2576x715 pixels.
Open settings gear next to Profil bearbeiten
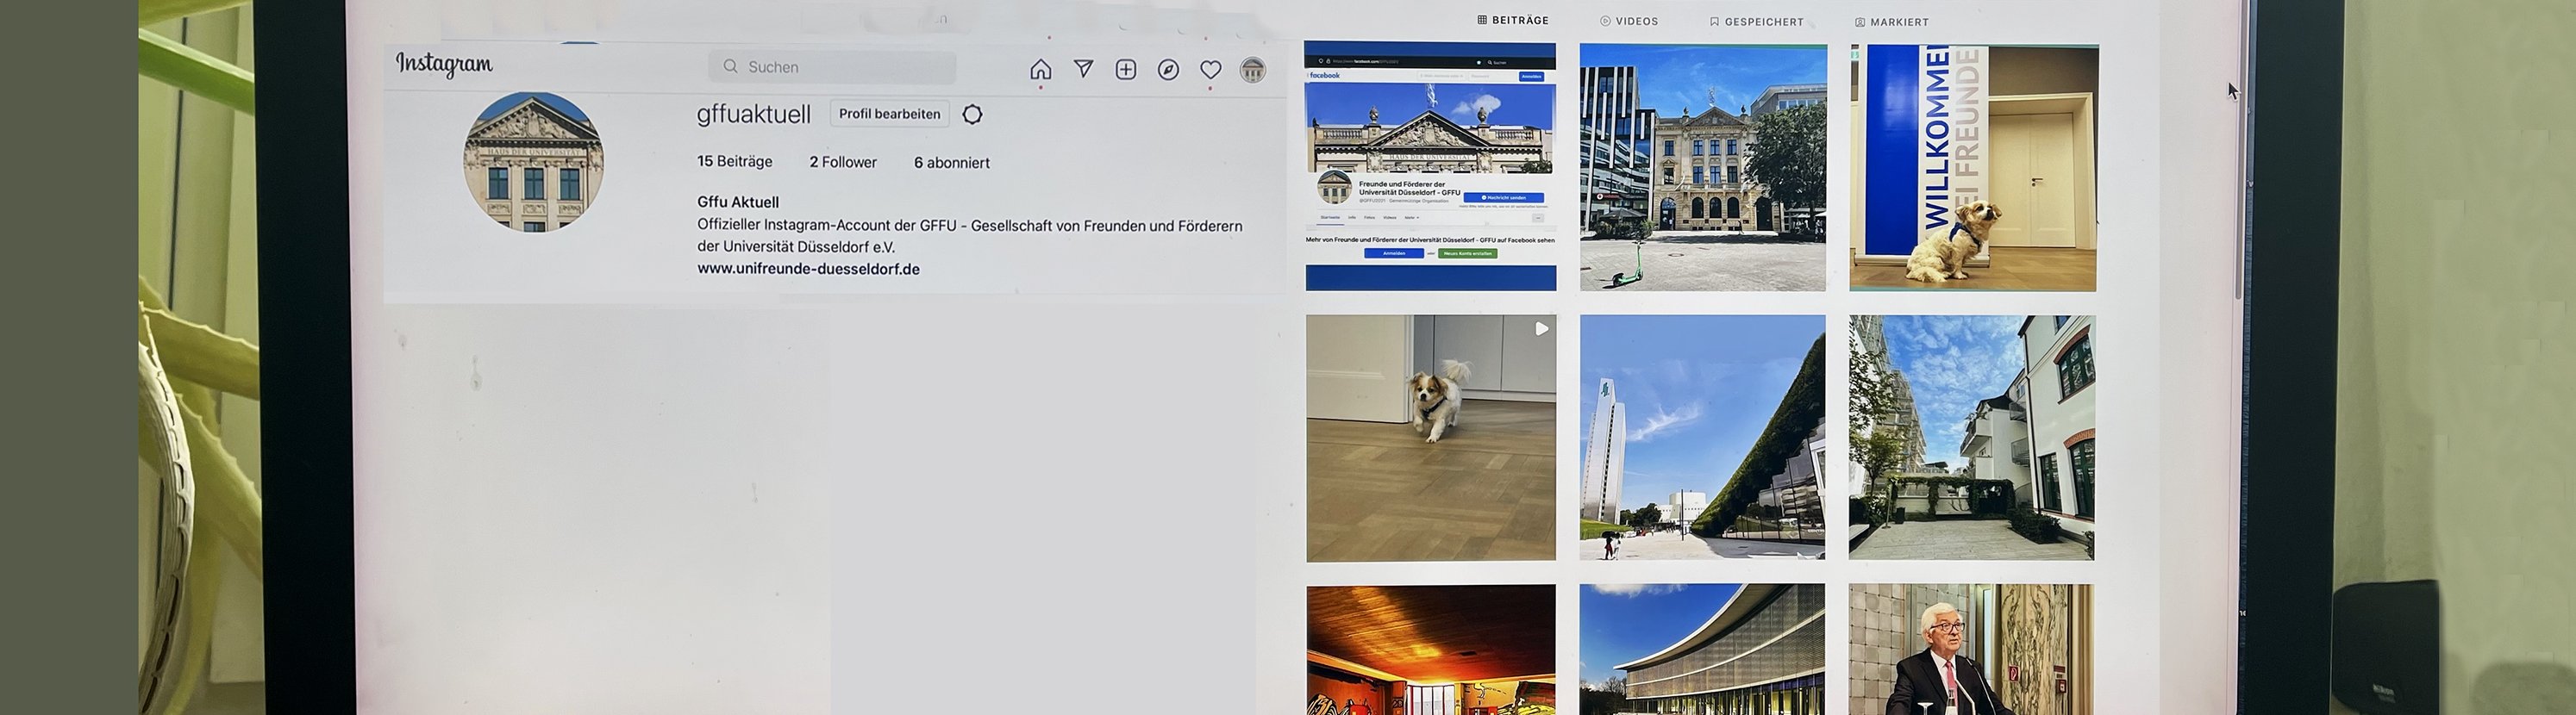tap(972, 115)
